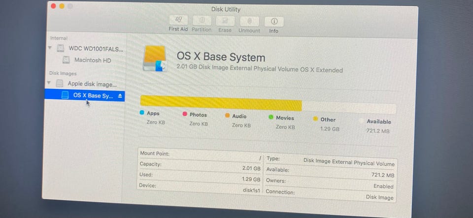Viewport: 473px width, 218px height.
Task: Click Used value 1.29 GB in table
Action: (x=251, y=180)
